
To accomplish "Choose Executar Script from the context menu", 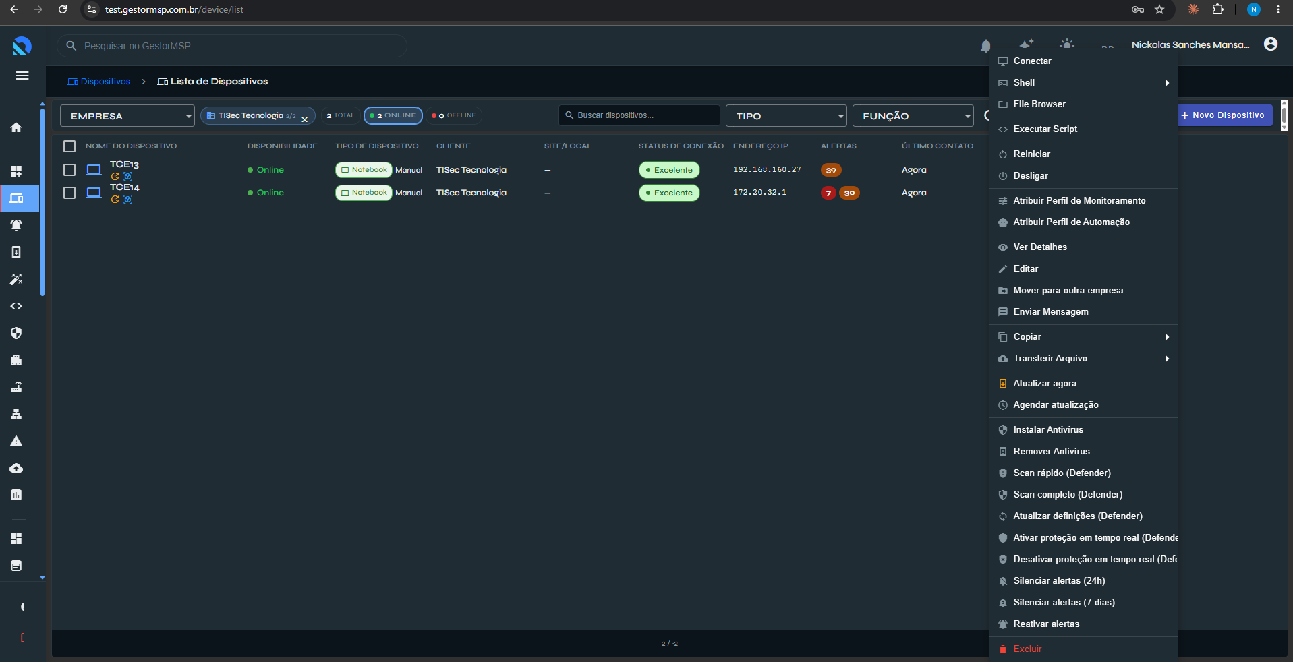I will (x=1084, y=129).
